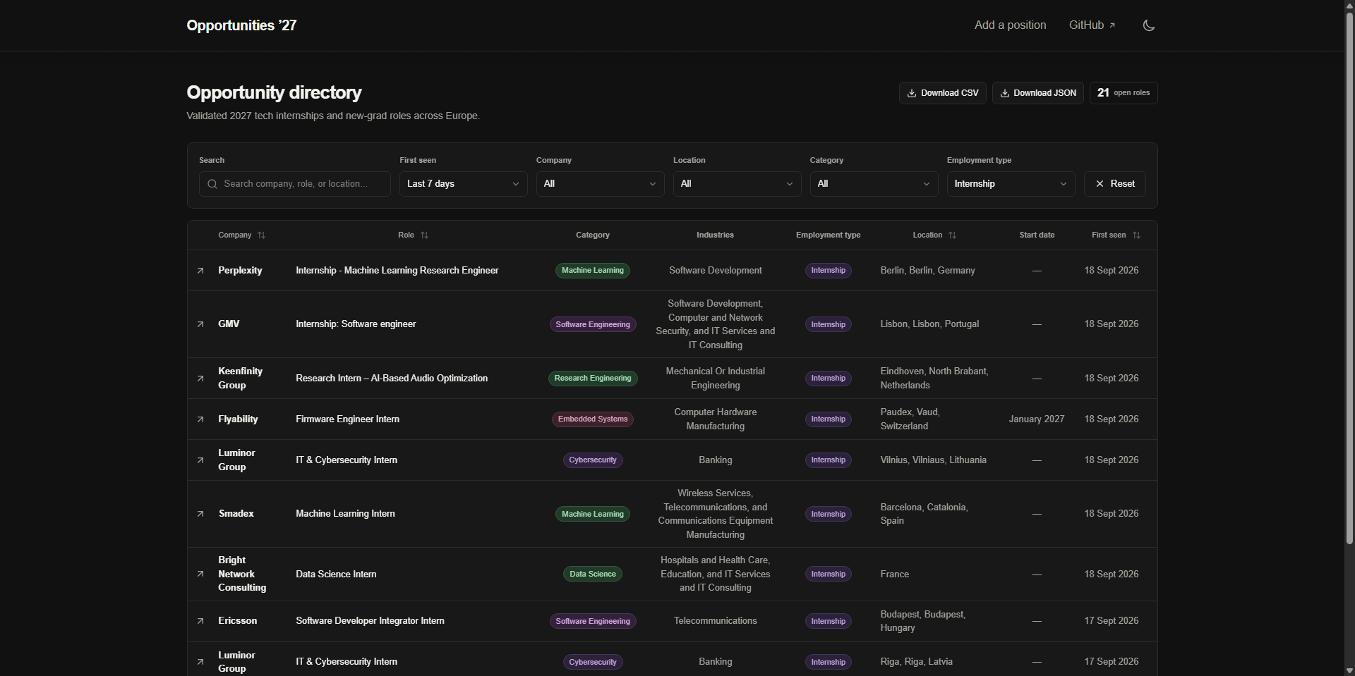Click the page vertical scrollbar thumb
This screenshot has width=1355, height=676.
(x=1349, y=278)
